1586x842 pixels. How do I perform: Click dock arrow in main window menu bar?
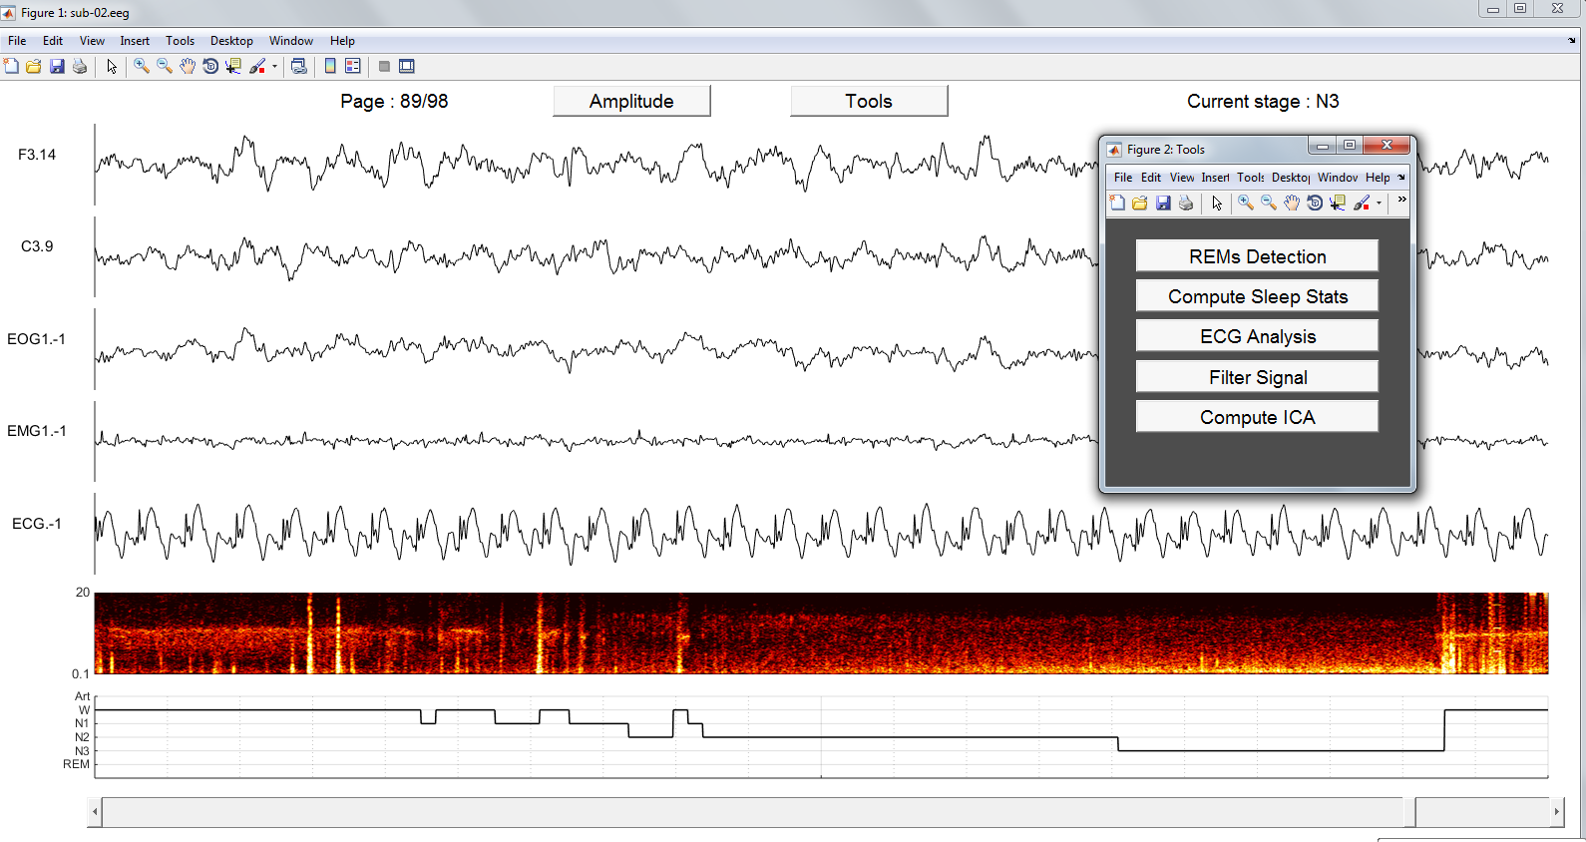pos(1572,41)
